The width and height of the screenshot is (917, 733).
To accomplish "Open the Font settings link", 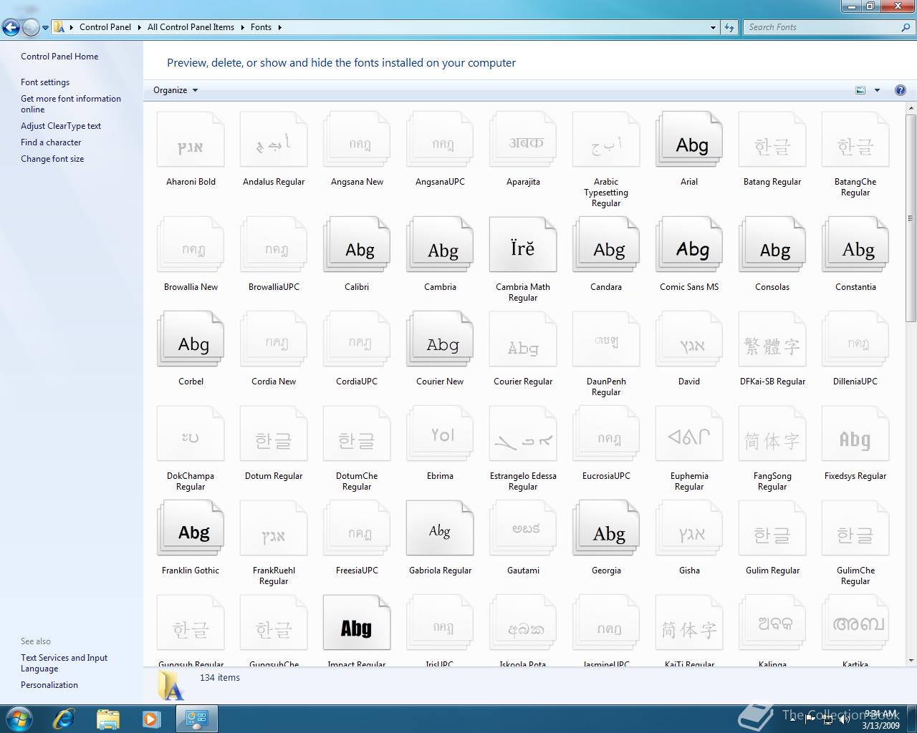I will [x=45, y=82].
